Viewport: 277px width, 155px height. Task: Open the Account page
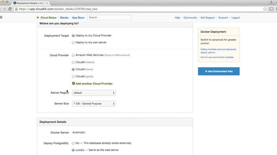click(223, 18)
